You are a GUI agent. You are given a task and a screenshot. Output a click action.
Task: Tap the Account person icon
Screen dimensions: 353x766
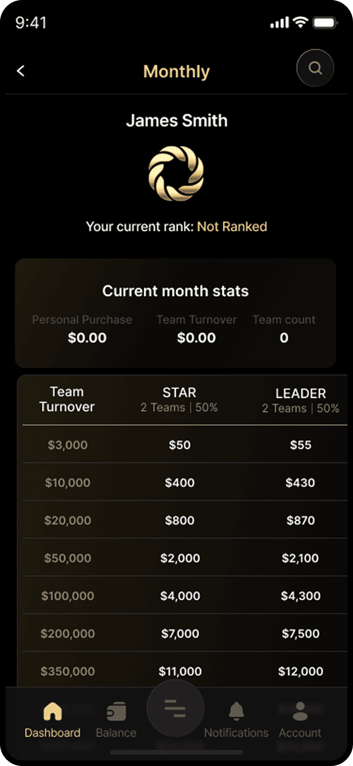click(x=300, y=711)
